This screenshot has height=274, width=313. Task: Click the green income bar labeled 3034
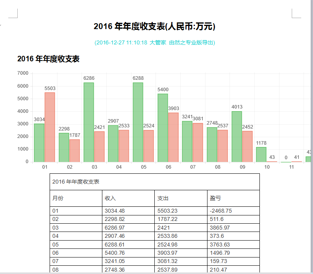coord(39,143)
